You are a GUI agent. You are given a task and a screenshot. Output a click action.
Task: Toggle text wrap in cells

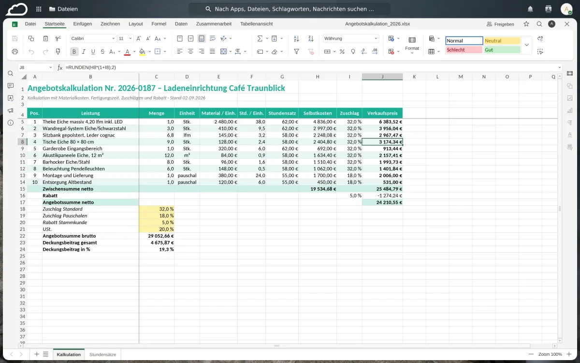pyautogui.click(x=212, y=39)
